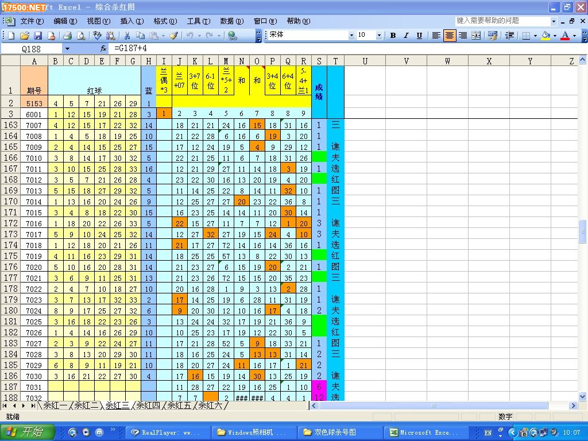
Task: Expand the Font Color palette arrow
Action: coord(574,36)
